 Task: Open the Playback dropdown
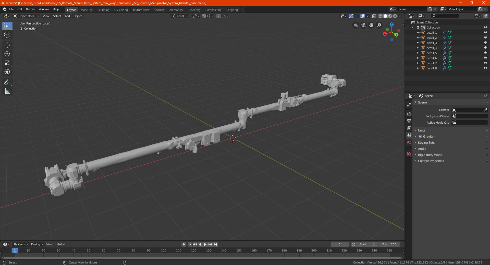point(21,244)
